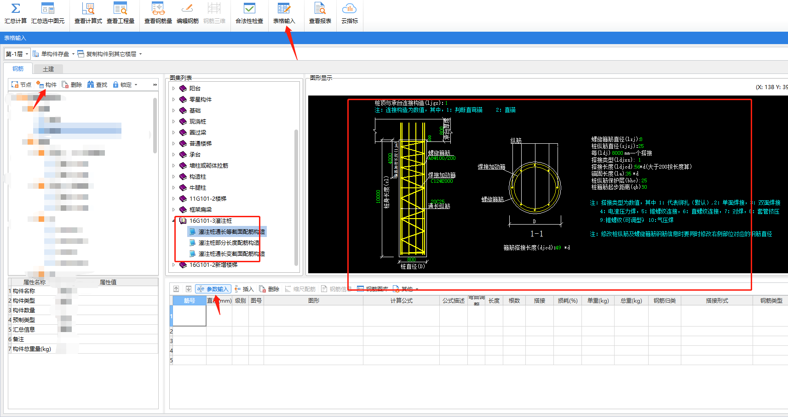
Task: Select 普通楼梯 in atlas list
Action: [201, 143]
